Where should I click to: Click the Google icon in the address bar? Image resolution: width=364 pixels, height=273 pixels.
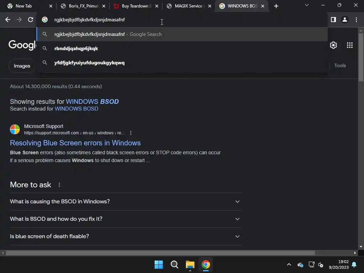point(45,20)
